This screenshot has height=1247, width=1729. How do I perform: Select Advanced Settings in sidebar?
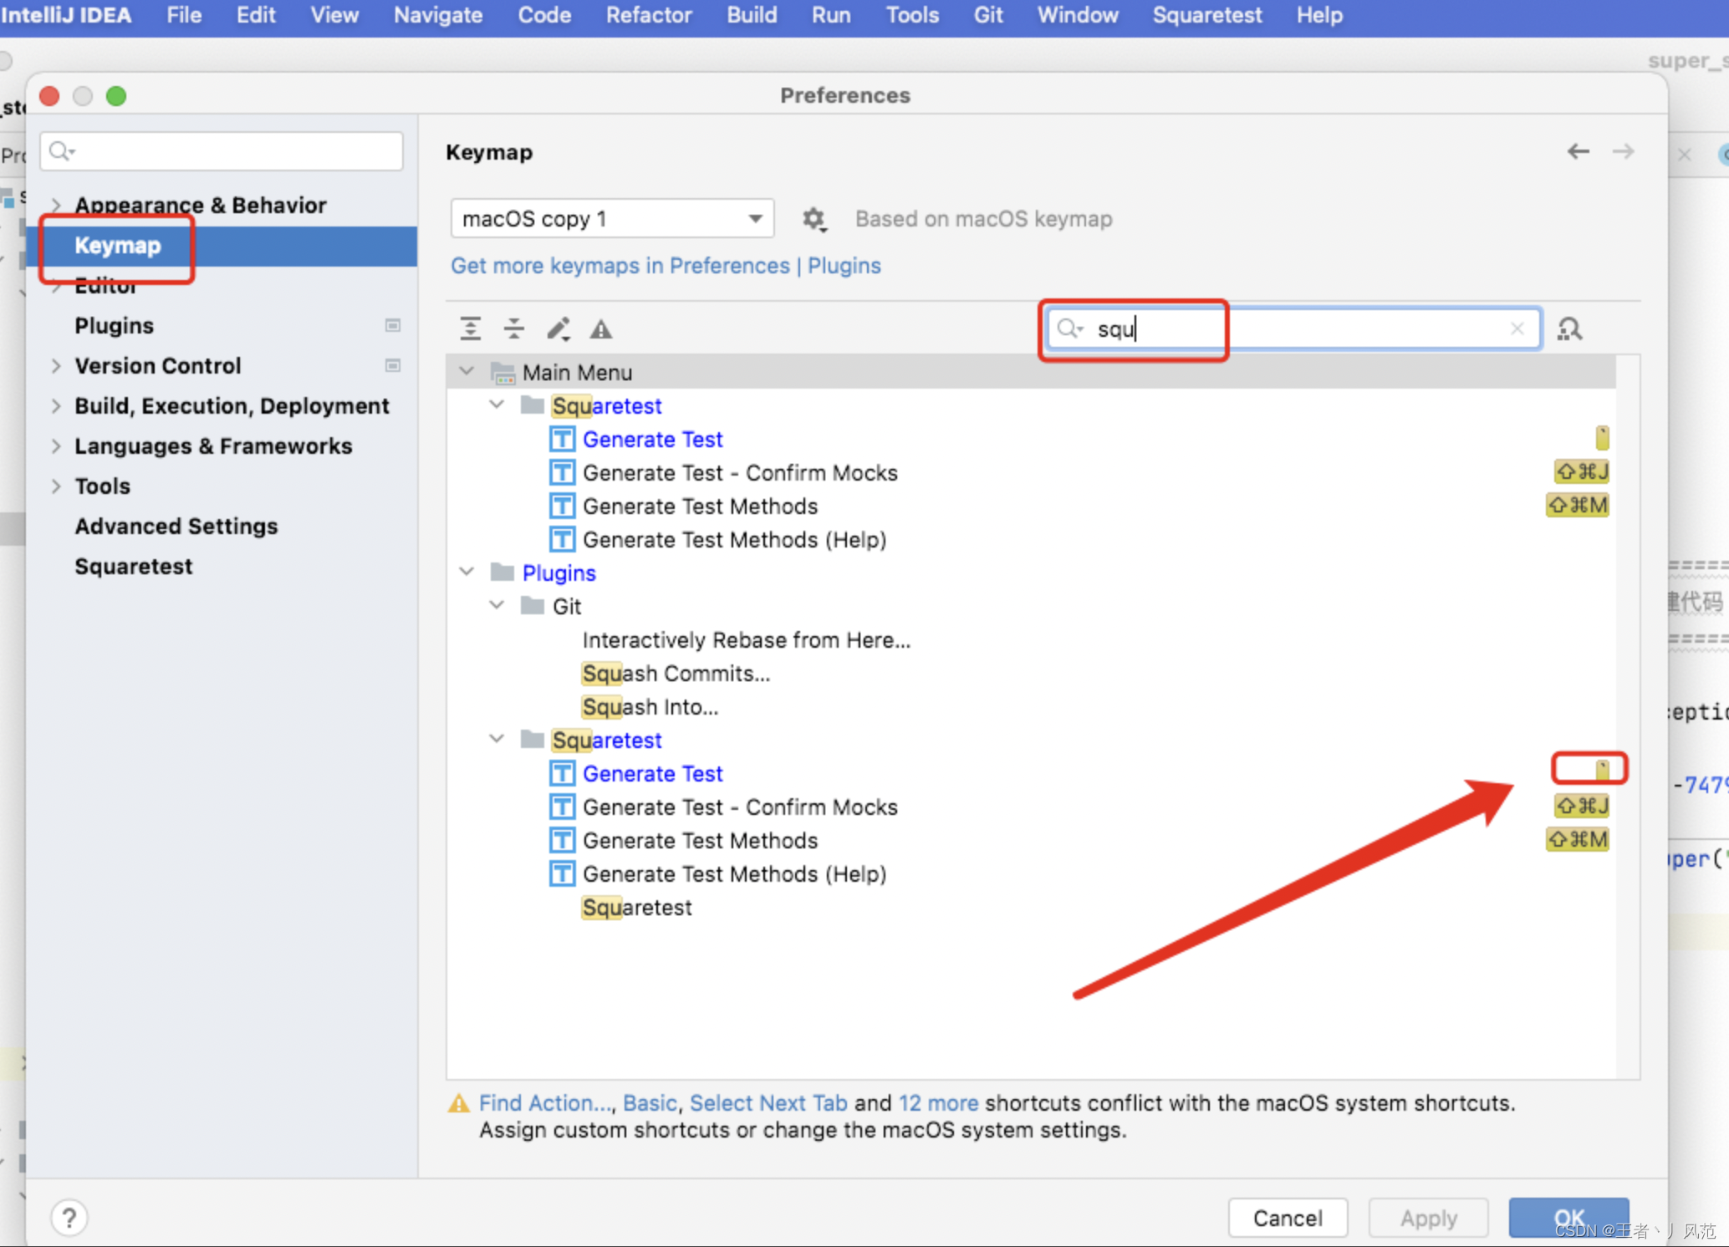pyautogui.click(x=176, y=526)
